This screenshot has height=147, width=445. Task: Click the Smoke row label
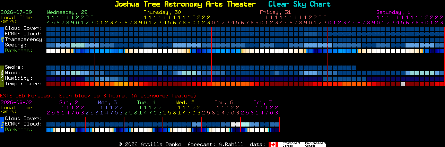point(14,67)
